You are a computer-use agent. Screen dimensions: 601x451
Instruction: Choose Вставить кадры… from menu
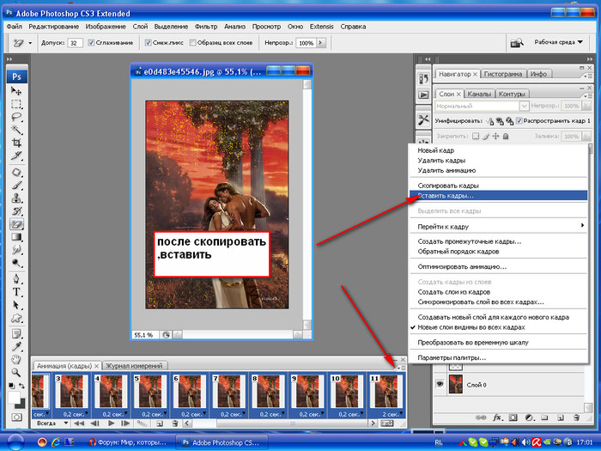(498, 196)
